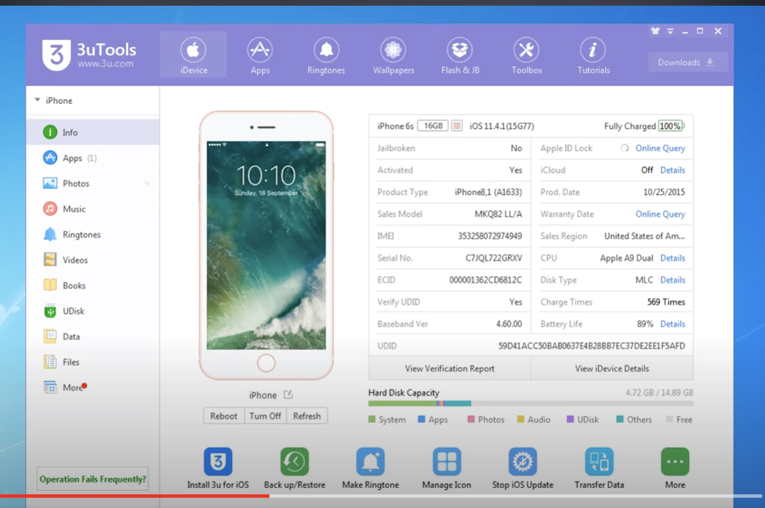Select Info in the sidebar
Screen dimensions: 765x508
(x=92, y=132)
